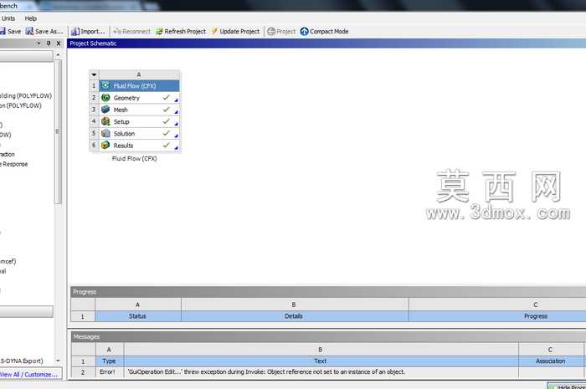Image resolution: width=586 pixels, height=389 pixels.
Task: Select the Setup cell text
Action: pyautogui.click(x=121, y=121)
